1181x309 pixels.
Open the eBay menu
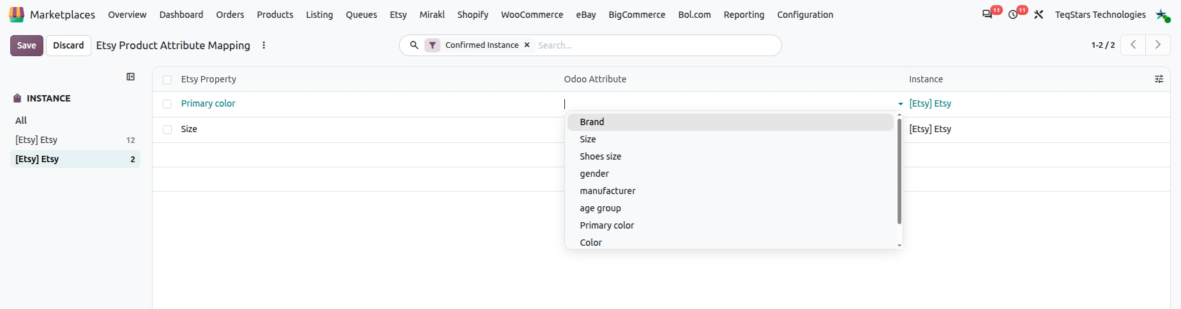(586, 15)
